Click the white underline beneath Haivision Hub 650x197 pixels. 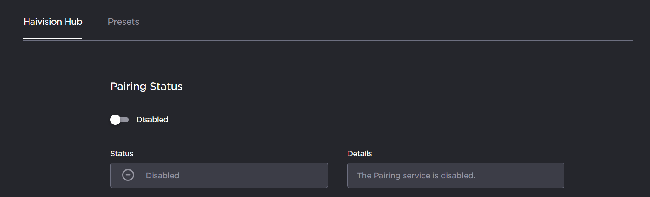tap(53, 39)
